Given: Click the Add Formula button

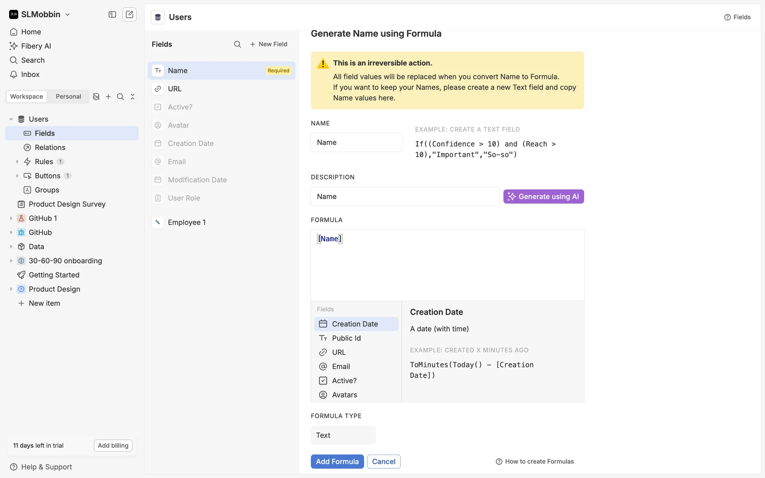Looking at the screenshot, I should pyautogui.click(x=337, y=461).
